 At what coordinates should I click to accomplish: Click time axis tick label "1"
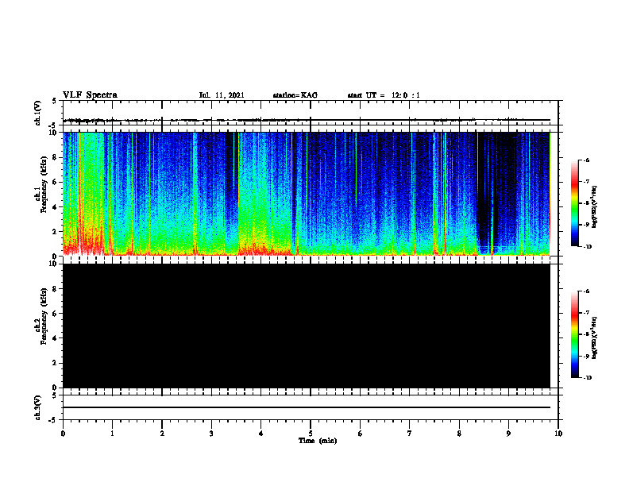tap(112, 434)
